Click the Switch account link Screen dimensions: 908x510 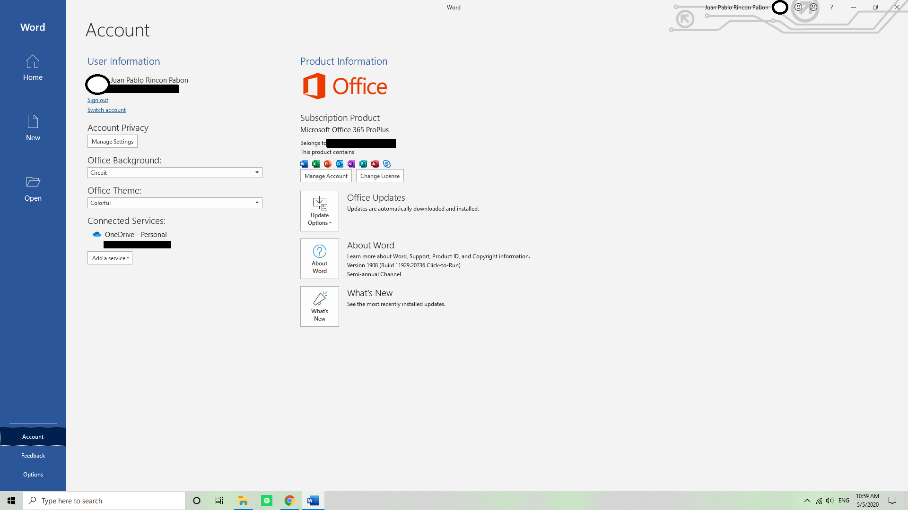tap(106, 110)
